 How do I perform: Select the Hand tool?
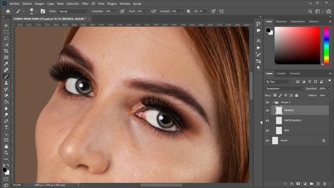tap(6, 146)
